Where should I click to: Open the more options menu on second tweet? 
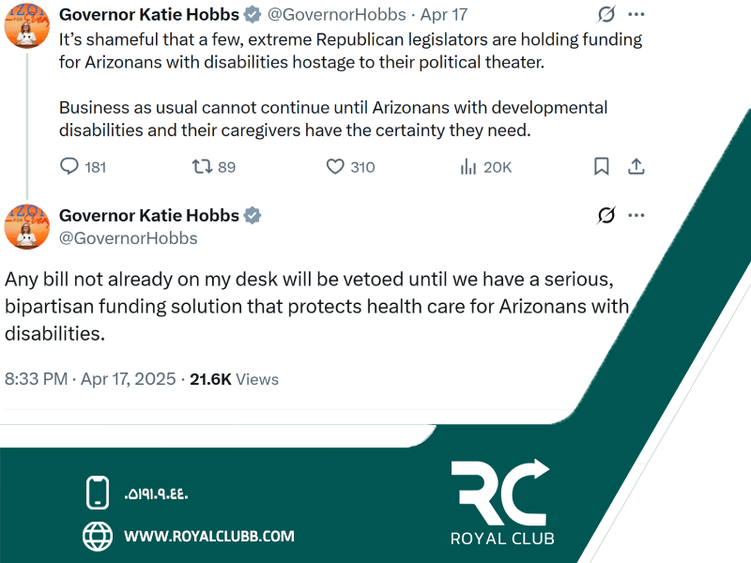[x=636, y=215]
